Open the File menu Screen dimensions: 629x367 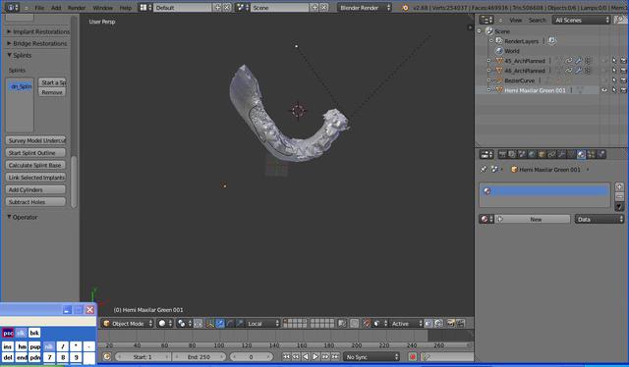(x=39, y=8)
